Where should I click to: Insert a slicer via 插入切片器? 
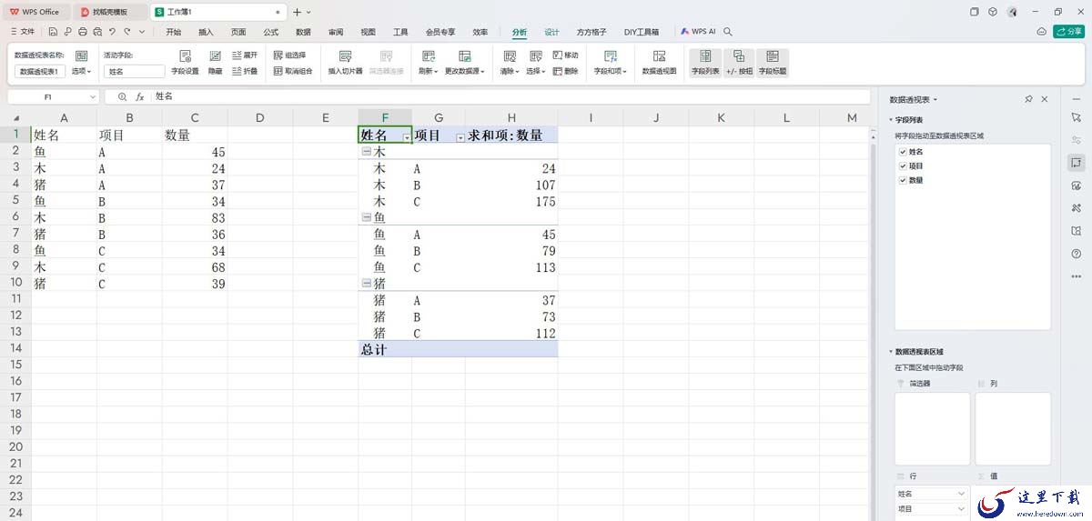(x=345, y=62)
